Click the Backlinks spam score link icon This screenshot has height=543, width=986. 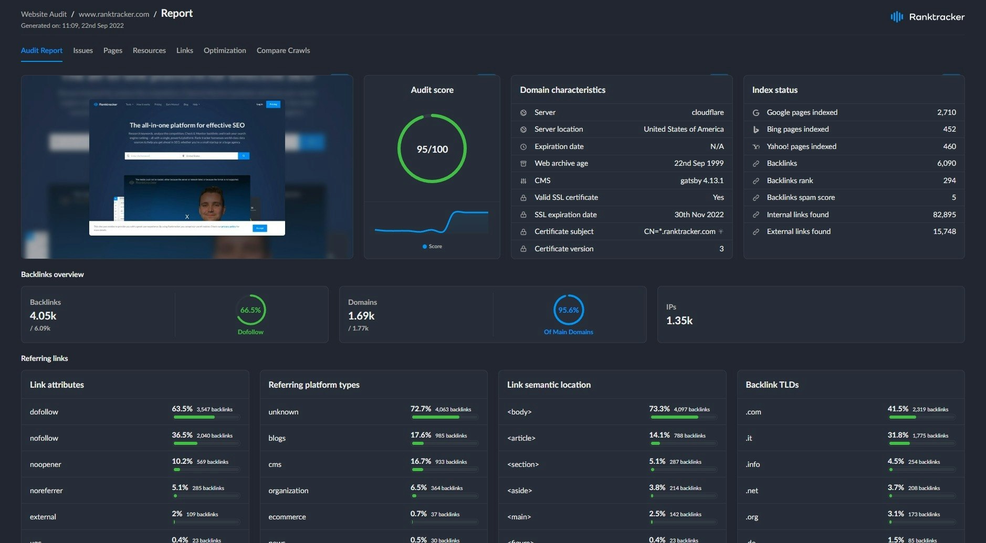[x=756, y=198]
